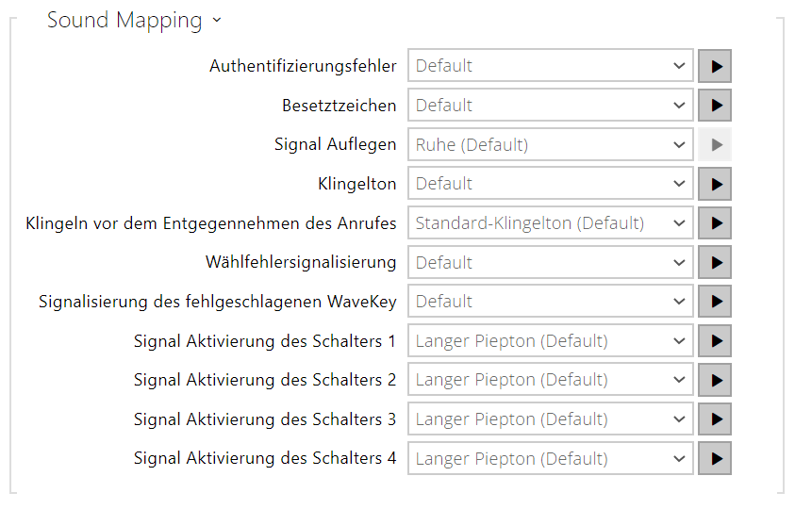Open the fehlgeschlagenen WaveKey signal dropdown
Viewport: 795px width, 509px height.
coord(550,301)
